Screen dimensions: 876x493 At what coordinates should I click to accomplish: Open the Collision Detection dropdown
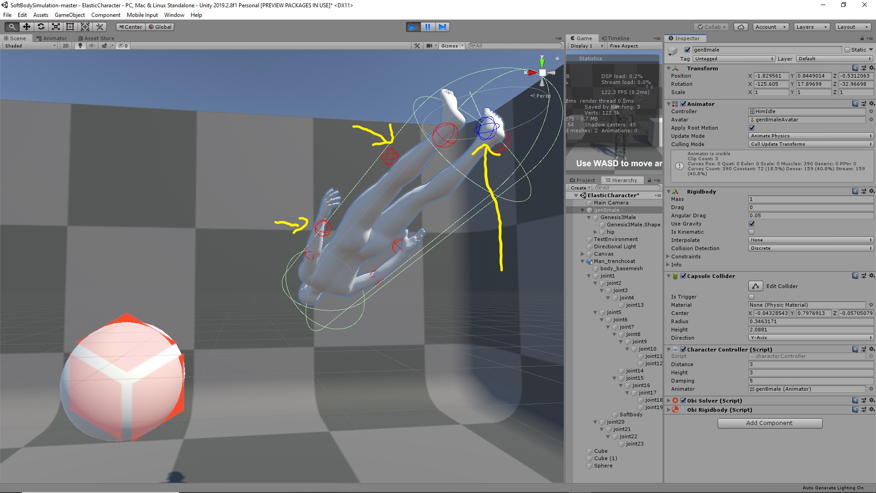tap(810, 248)
